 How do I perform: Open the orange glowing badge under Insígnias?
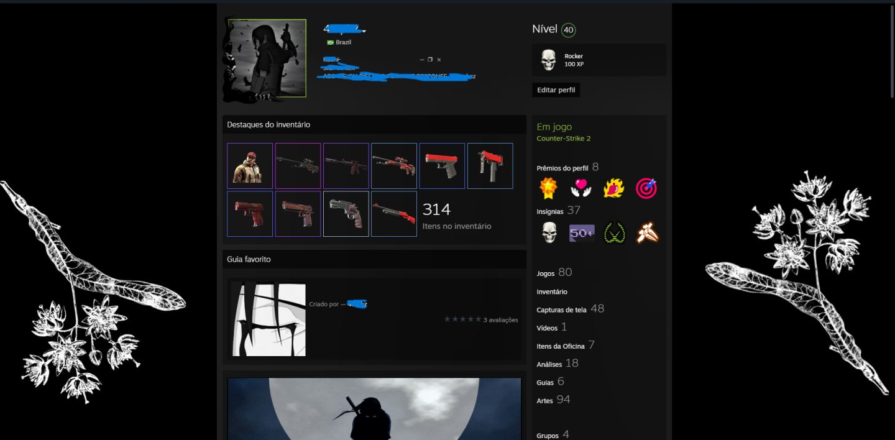[x=647, y=233]
